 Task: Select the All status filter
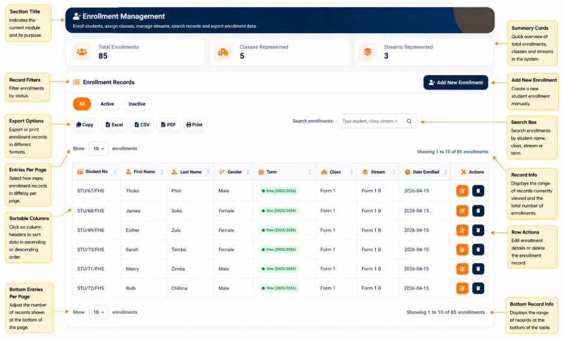click(x=82, y=104)
